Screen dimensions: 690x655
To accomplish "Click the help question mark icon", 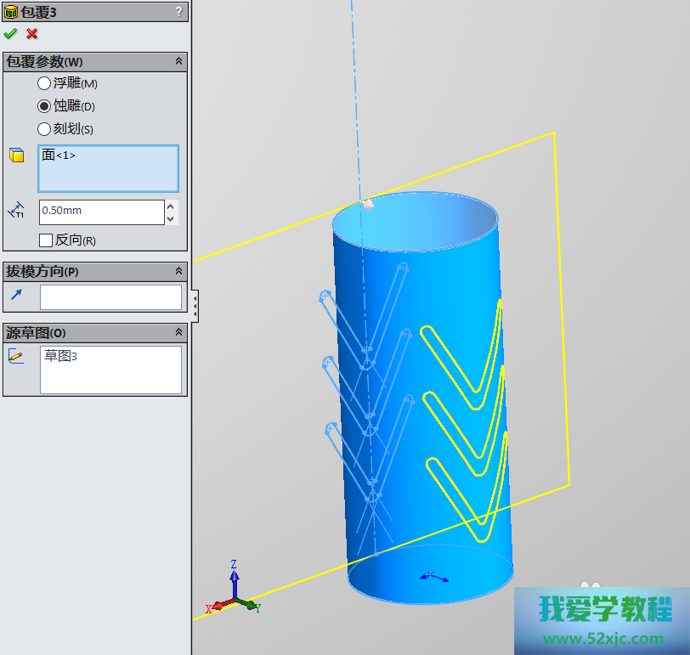I will pyautogui.click(x=178, y=11).
